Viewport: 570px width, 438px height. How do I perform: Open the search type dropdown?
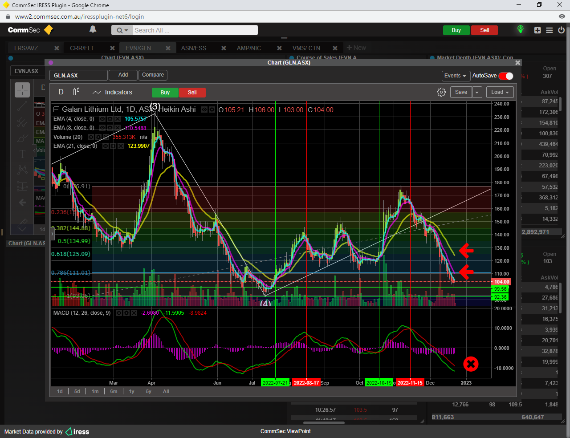click(122, 30)
